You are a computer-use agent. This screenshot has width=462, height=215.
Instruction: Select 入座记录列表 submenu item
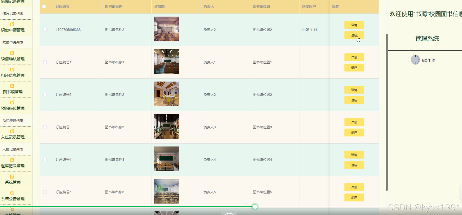(13, 149)
